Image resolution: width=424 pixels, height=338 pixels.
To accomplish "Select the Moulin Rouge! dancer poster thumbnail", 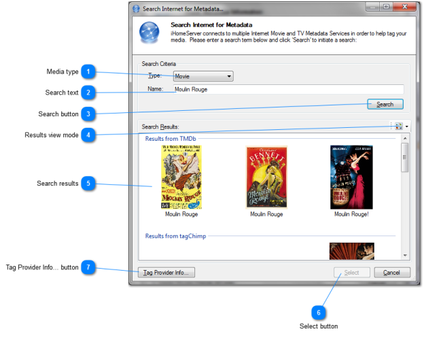I will point(351,178).
